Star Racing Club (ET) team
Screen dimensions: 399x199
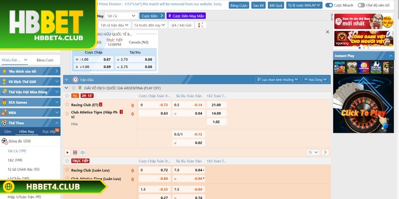[x=67, y=104]
